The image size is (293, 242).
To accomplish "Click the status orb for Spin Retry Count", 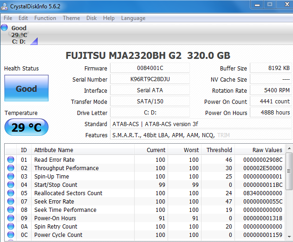I will pos(11,226).
